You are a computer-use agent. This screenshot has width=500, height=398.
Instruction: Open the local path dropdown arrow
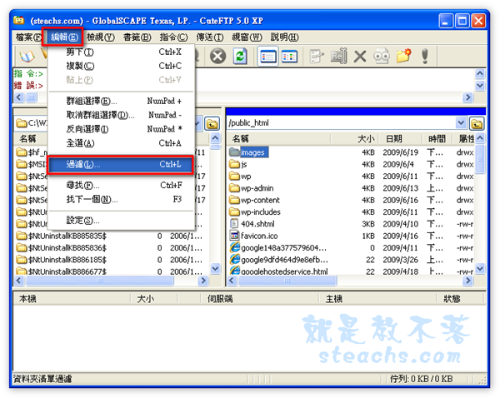tap(198, 123)
